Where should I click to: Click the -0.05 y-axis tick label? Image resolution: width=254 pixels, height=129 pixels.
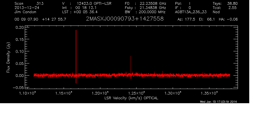(18, 88)
